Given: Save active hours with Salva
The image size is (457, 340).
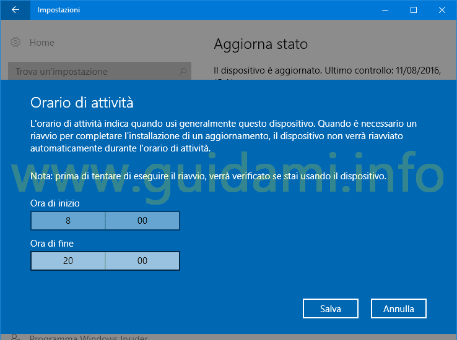Looking at the screenshot, I should click(331, 308).
